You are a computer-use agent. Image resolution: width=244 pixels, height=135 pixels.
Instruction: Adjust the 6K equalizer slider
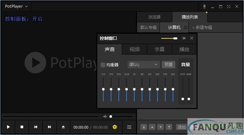[150, 89]
